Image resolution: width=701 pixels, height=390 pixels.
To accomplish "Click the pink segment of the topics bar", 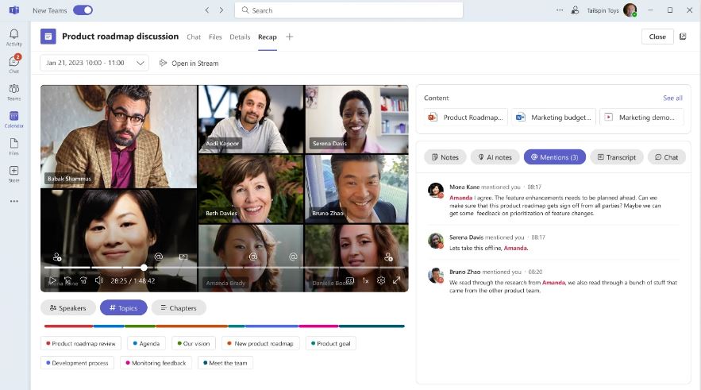I will [x=318, y=326].
